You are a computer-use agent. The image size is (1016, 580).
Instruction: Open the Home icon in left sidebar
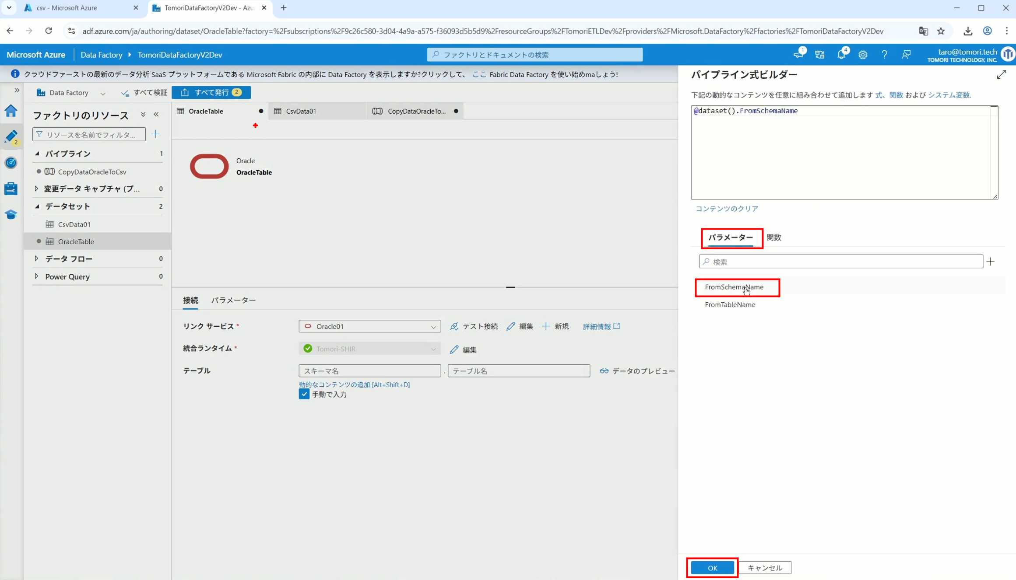point(11,111)
